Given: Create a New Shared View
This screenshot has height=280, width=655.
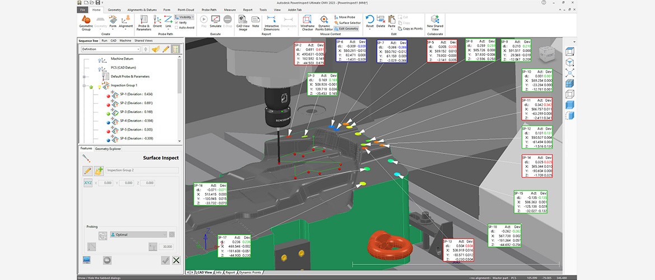Looking at the screenshot, I should (x=435, y=22).
